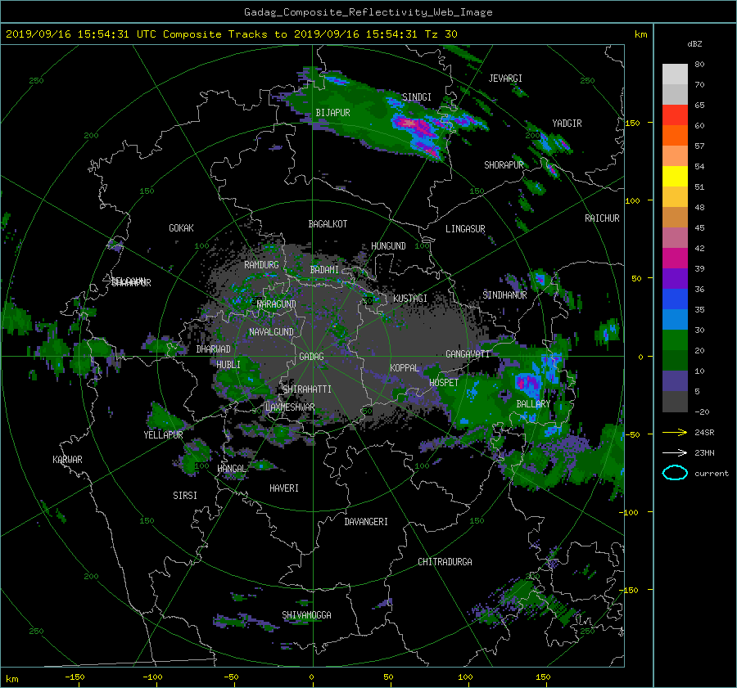Click the LAXMESHWAR city label

point(290,407)
